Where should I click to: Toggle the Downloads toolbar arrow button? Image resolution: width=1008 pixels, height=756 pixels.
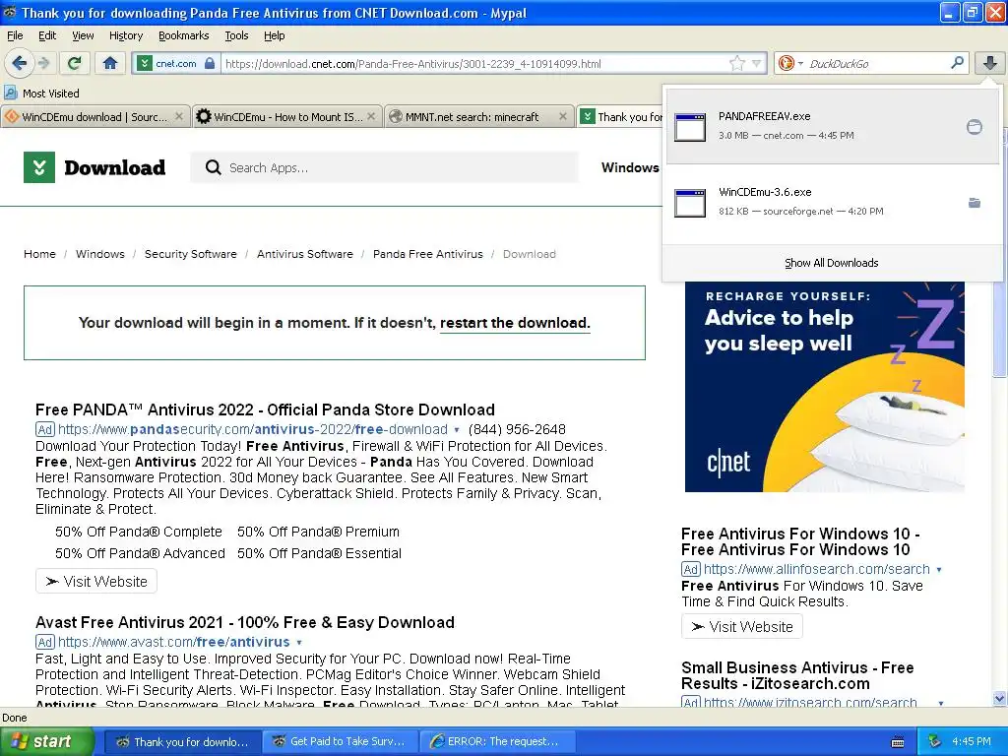click(990, 63)
